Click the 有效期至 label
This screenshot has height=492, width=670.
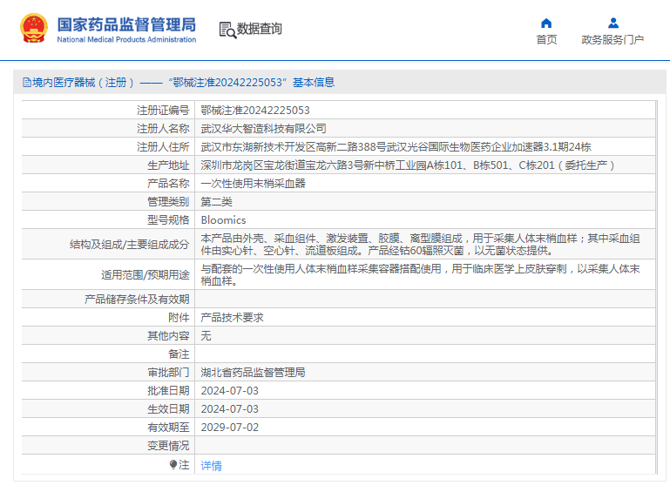168,428
